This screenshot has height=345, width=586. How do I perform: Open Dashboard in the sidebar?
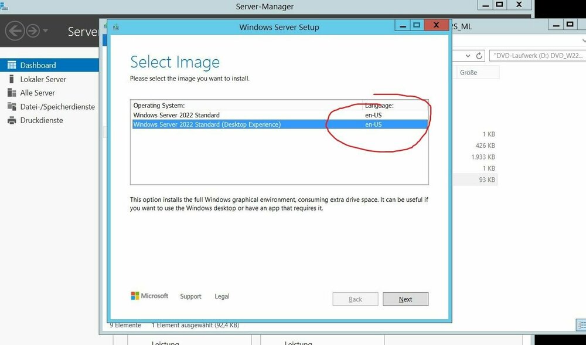click(x=38, y=65)
